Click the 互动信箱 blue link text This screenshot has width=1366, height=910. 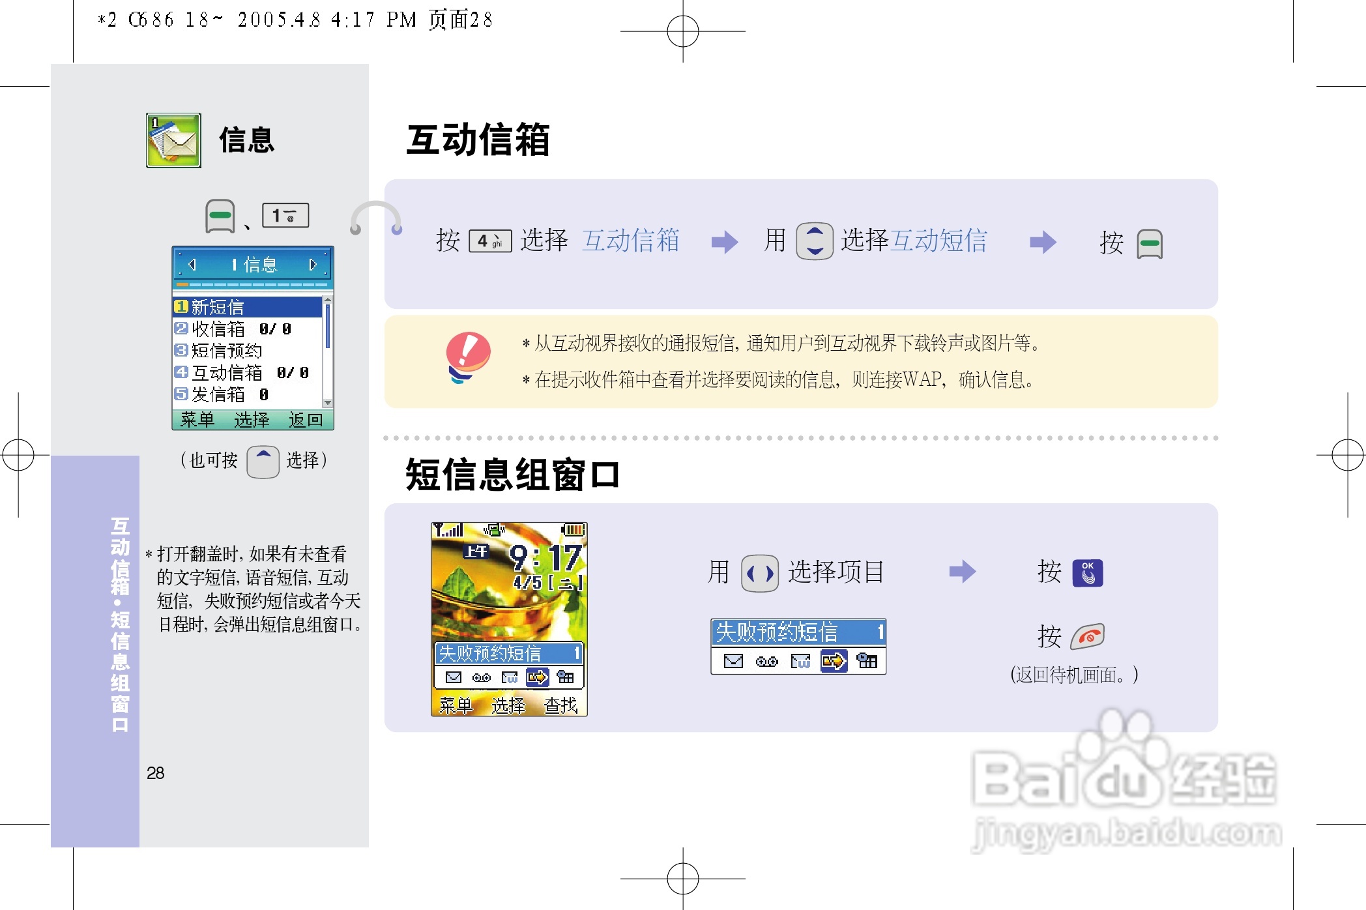click(632, 242)
